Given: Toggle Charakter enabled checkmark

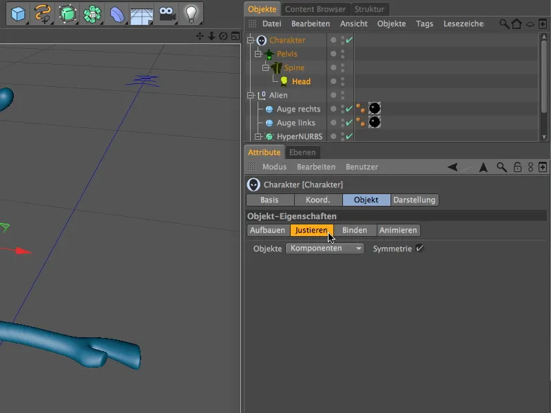Looking at the screenshot, I should tap(349, 40).
